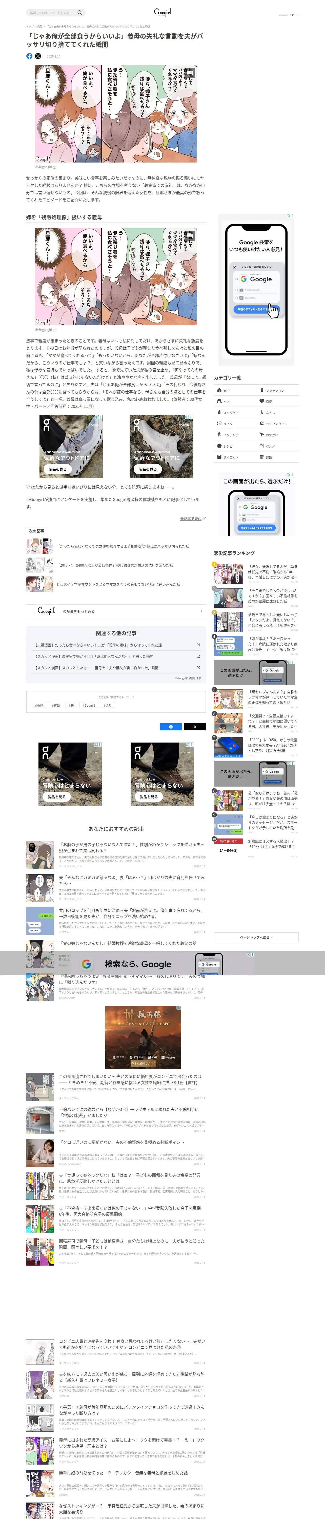Select the #夫 keyword tag
Screen dimensions: 325x1519
(71, 705)
